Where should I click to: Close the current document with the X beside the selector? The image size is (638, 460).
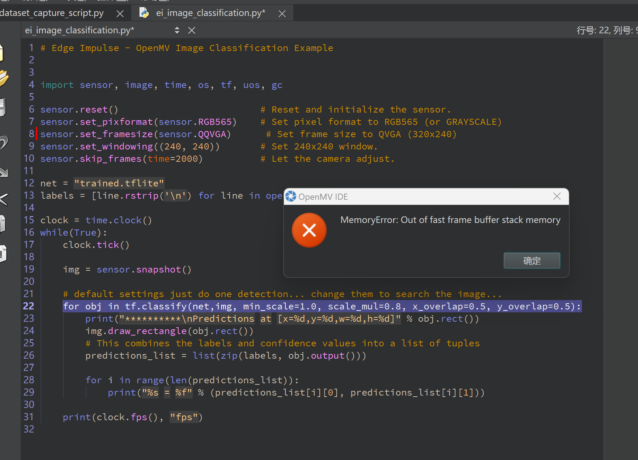(192, 30)
